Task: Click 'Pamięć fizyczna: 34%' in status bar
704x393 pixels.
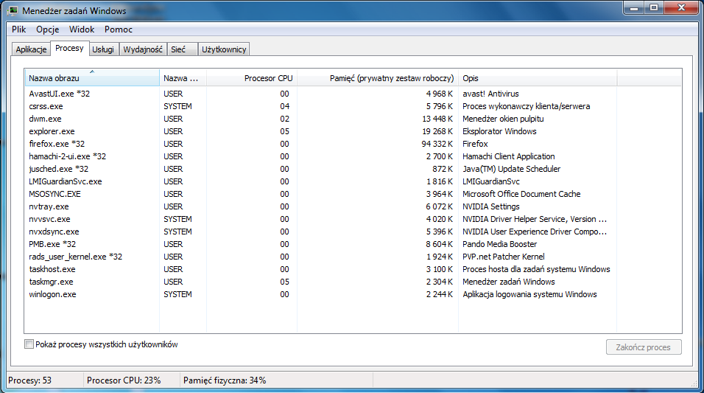Action: point(225,380)
